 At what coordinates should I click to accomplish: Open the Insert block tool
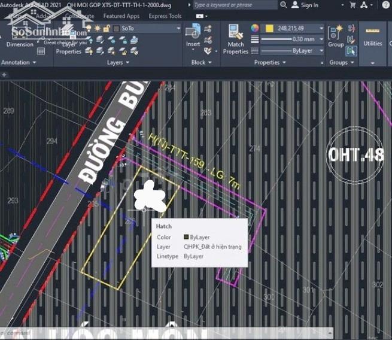[x=193, y=35]
